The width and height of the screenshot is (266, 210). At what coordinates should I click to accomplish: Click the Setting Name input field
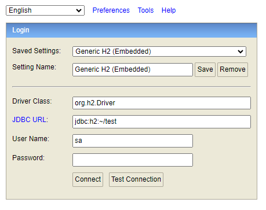coord(133,69)
